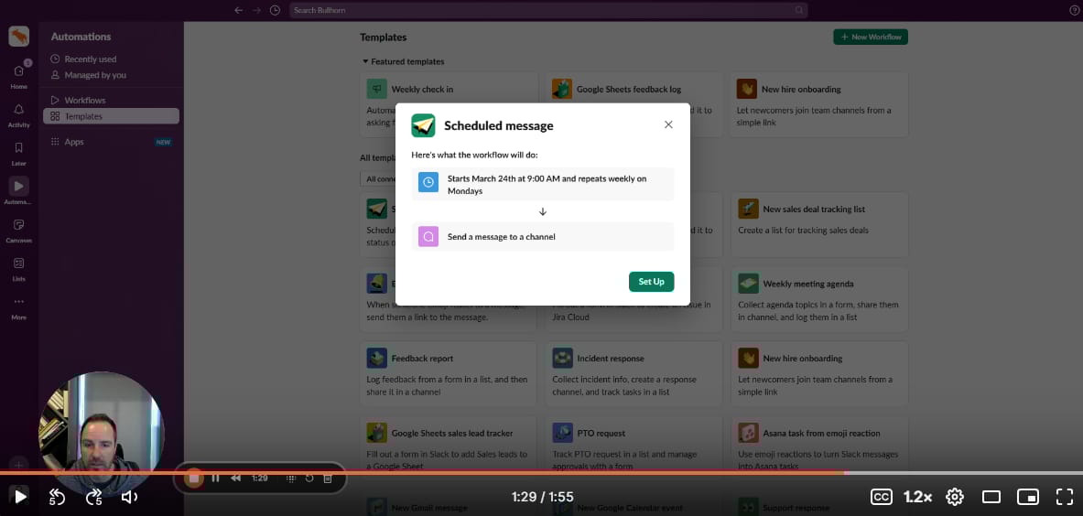Pause the screen recording
The height and width of the screenshot is (516, 1083).
click(x=215, y=478)
